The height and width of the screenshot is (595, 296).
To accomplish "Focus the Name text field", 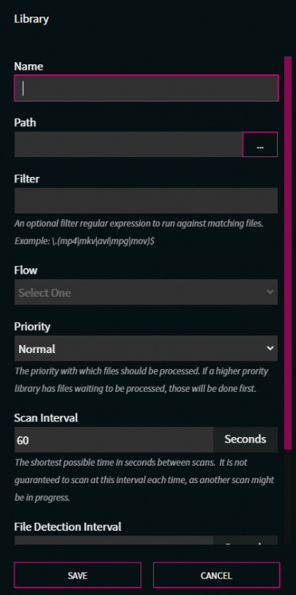I will (x=146, y=88).
